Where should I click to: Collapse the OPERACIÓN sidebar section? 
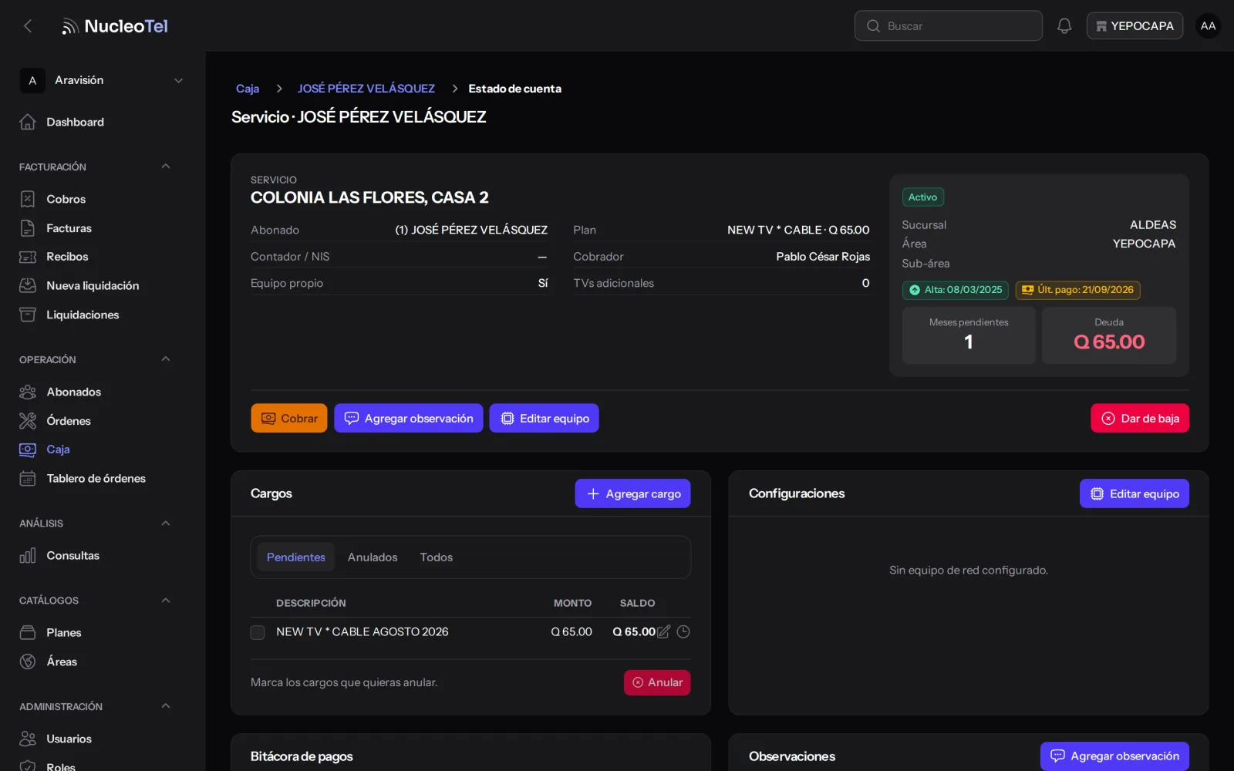(165, 359)
